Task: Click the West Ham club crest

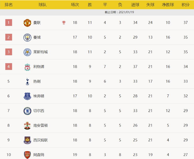Action: pyautogui.click(x=27, y=140)
